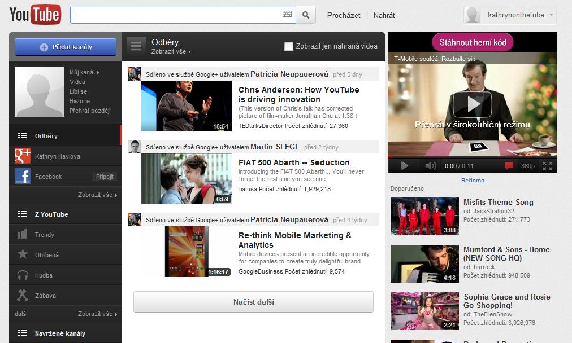Expand Zobrazit vše next to další
572x343 pixels.
(x=97, y=314)
